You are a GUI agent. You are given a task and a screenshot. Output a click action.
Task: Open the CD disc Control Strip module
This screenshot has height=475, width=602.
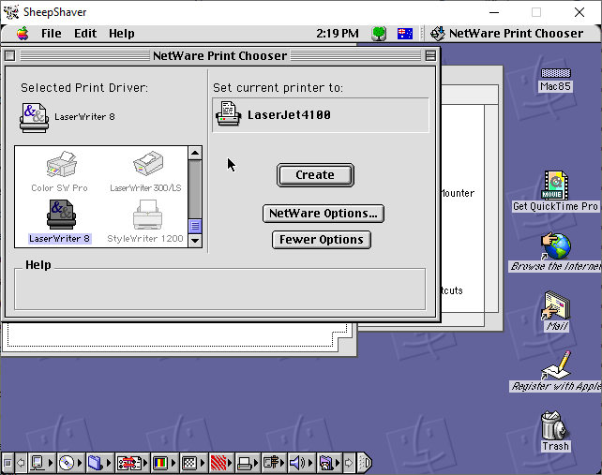70,463
